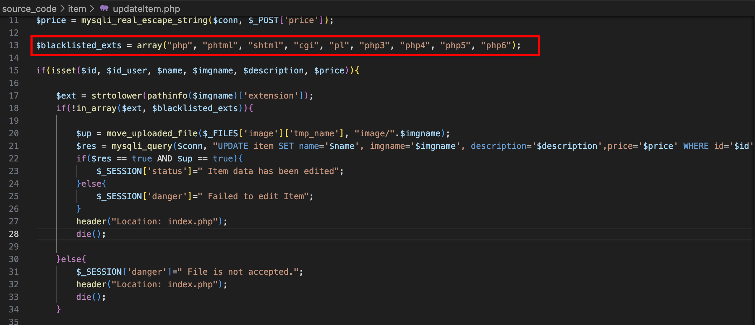Click line number 13 in the gutter
Screen dimensions: 755x325
(14, 45)
